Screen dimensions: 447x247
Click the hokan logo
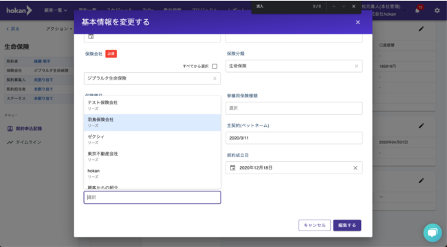pyautogui.click(x=19, y=10)
